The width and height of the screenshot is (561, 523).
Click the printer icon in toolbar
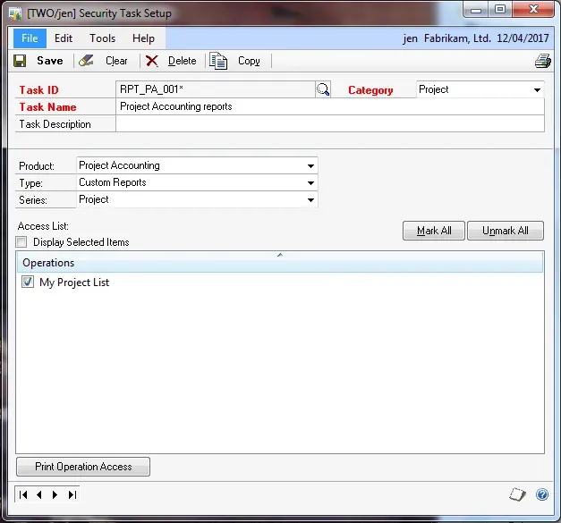coord(542,61)
